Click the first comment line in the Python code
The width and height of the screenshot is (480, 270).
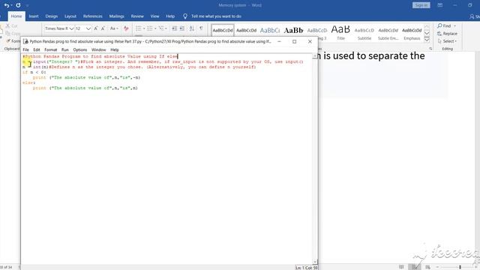pyautogui.click(x=100, y=57)
